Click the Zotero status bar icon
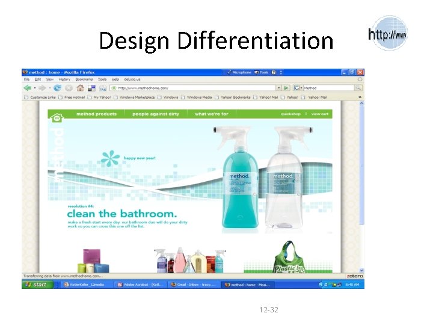The width and height of the screenshot is (433, 325). coord(355,276)
